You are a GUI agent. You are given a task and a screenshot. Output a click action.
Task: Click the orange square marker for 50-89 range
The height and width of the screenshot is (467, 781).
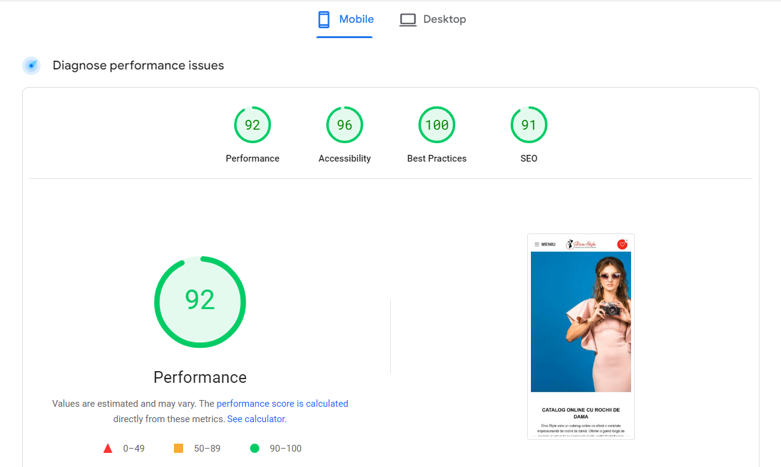coord(178,448)
